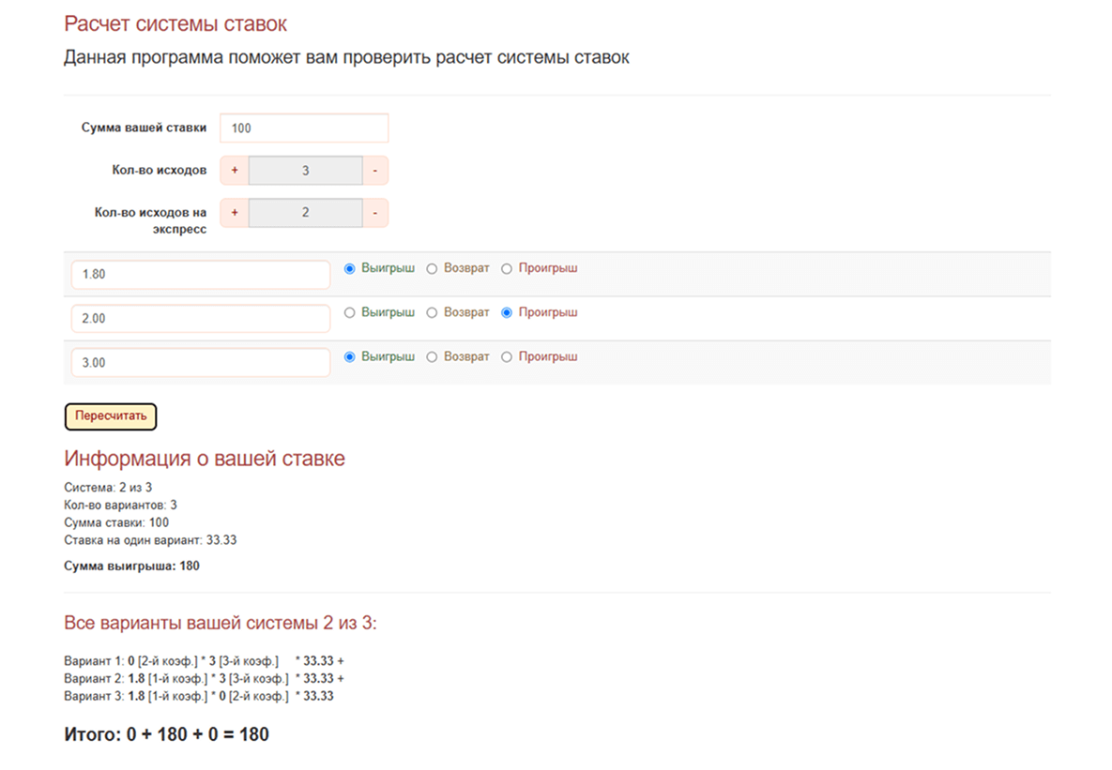Click plus button for Кол-во исходов
1112x770 pixels.
(235, 171)
